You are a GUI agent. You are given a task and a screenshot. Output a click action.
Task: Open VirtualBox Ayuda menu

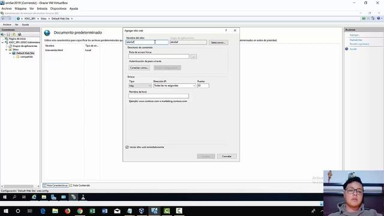coord(74,8)
